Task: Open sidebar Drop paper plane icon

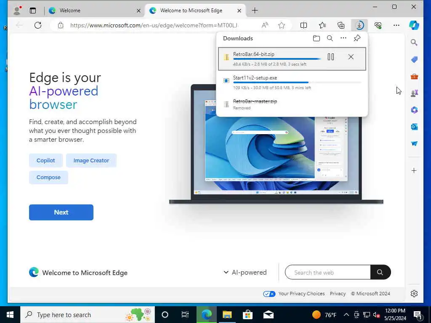Action: click(x=414, y=144)
